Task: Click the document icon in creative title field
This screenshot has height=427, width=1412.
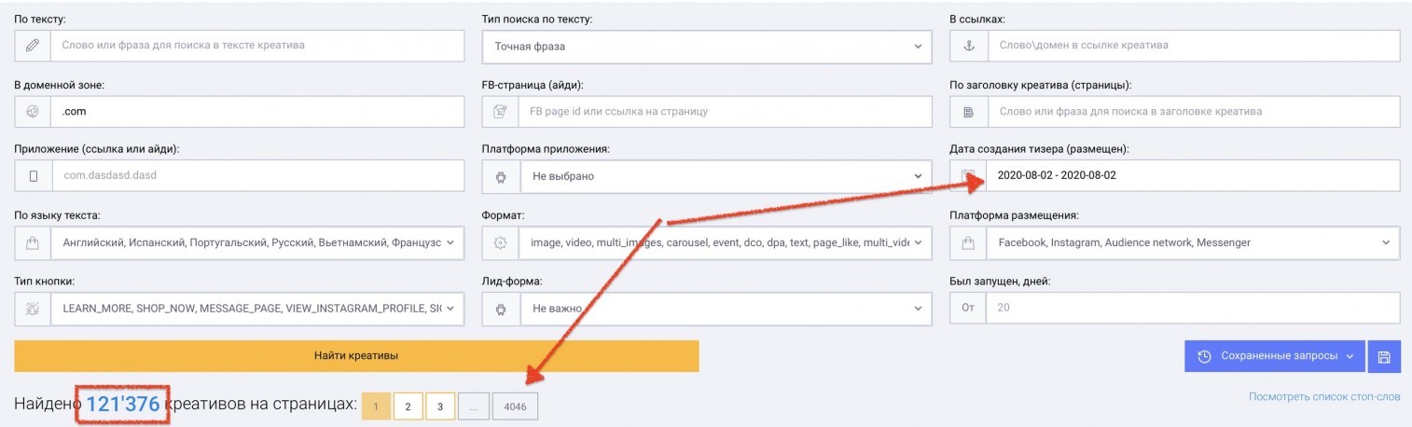Action: [x=968, y=111]
